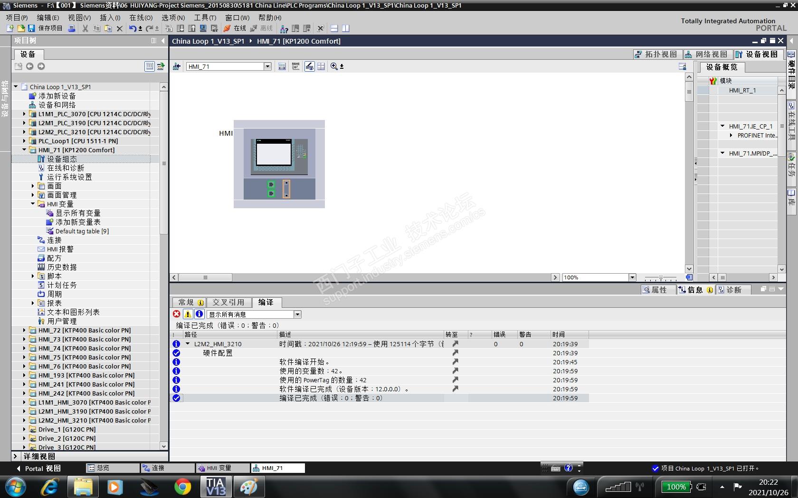The image size is (798, 498).
Task: Toggle the info messages filter icon
Action: (x=199, y=314)
